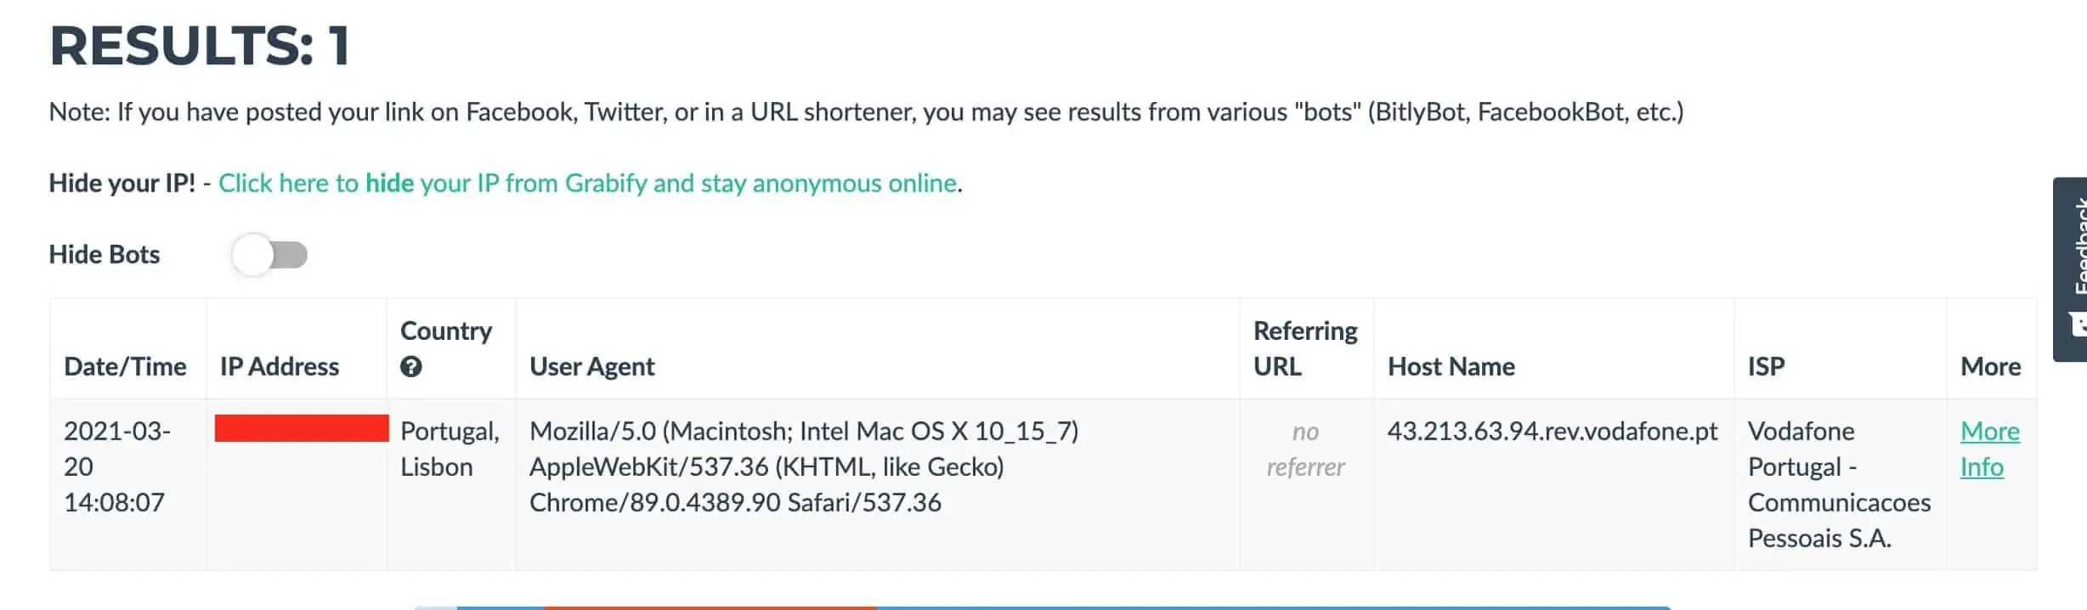Screen dimensions: 2087x610
Task: Open the More Info link
Action: pos(1990,449)
